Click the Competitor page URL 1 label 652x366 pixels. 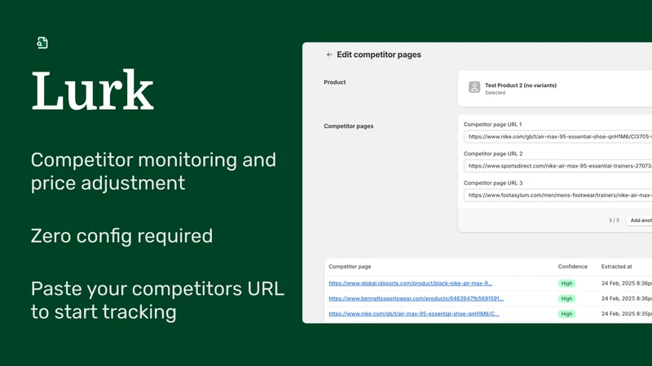tap(493, 124)
